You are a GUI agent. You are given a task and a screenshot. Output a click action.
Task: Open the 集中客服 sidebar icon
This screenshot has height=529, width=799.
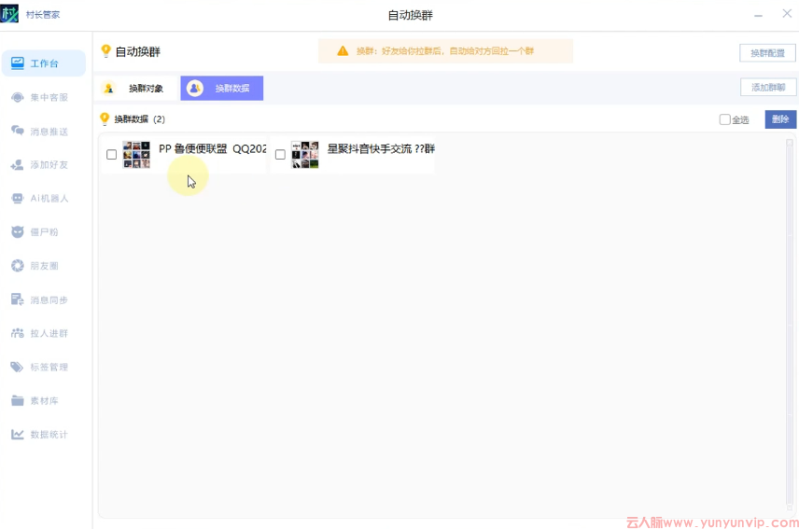18,98
